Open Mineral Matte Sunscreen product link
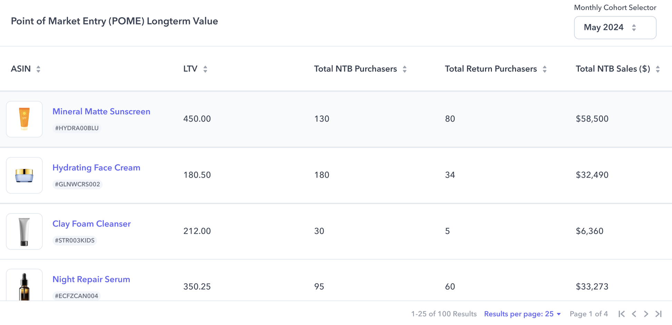Image resolution: width=672 pixels, height=325 pixels. [101, 112]
